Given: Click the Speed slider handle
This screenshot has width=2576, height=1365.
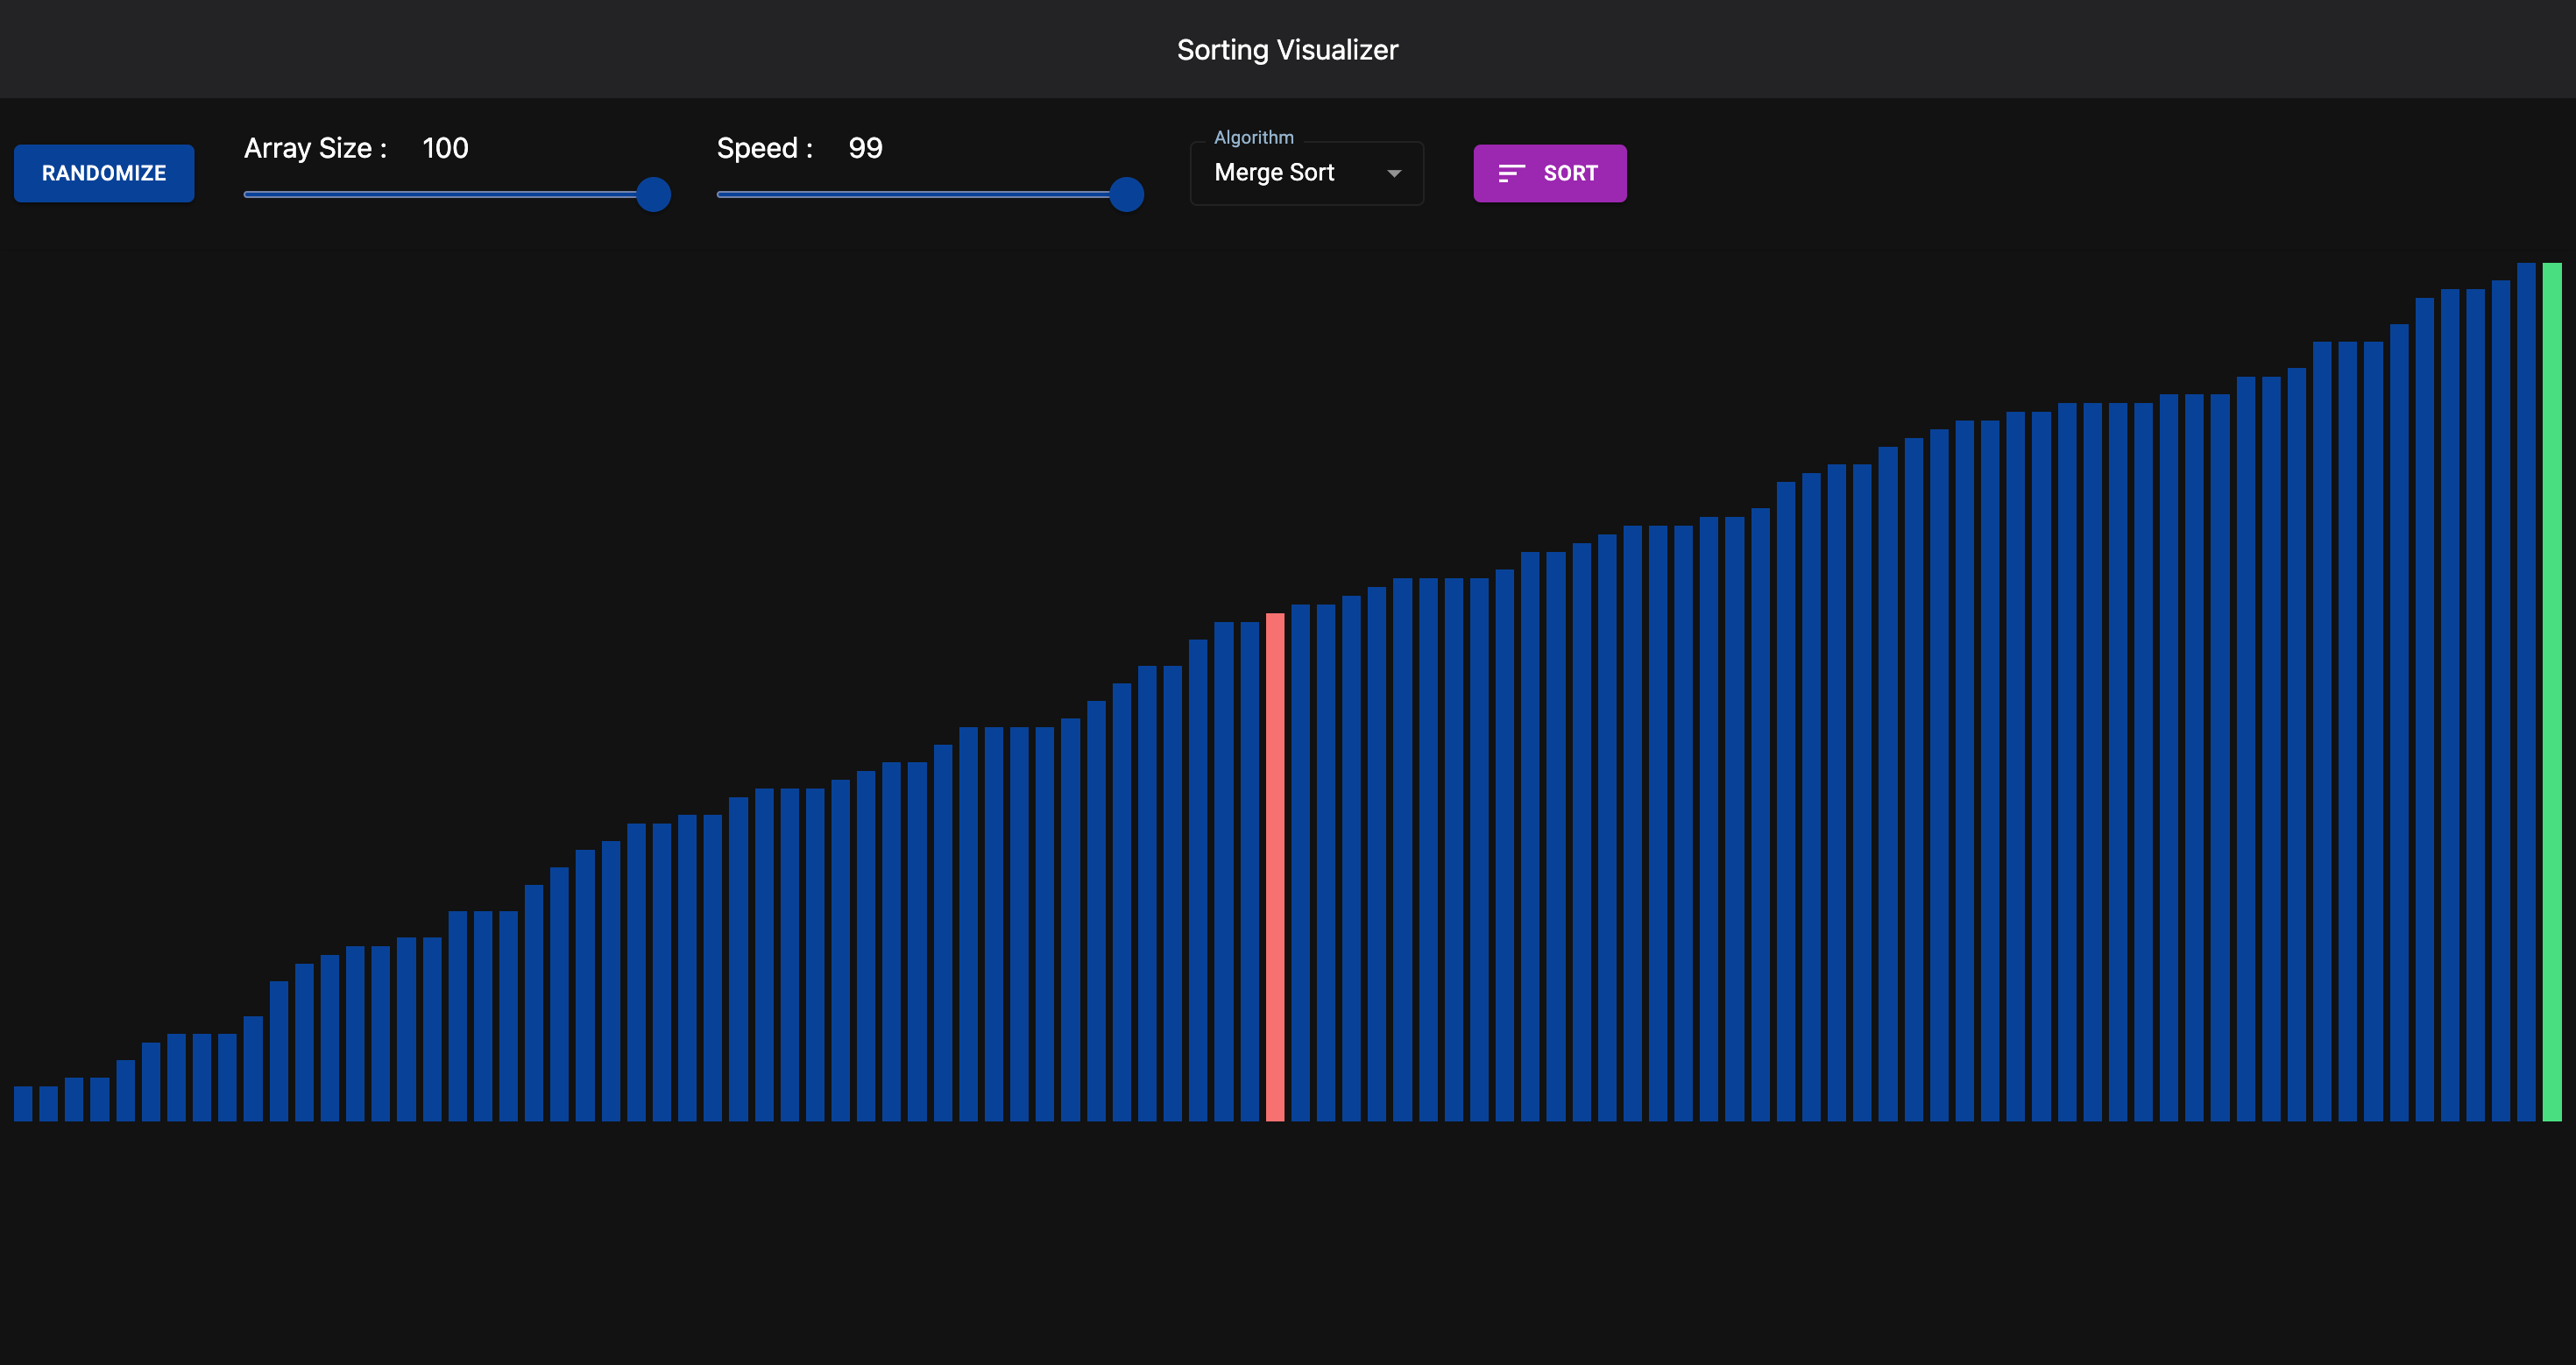Looking at the screenshot, I should coord(1126,194).
